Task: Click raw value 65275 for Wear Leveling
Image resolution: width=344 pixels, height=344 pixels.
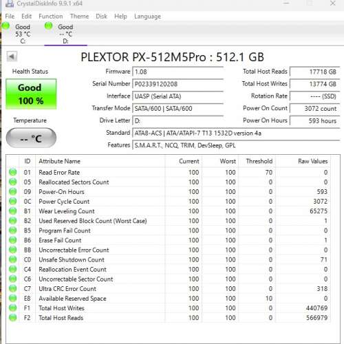Action: (x=319, y=211)
